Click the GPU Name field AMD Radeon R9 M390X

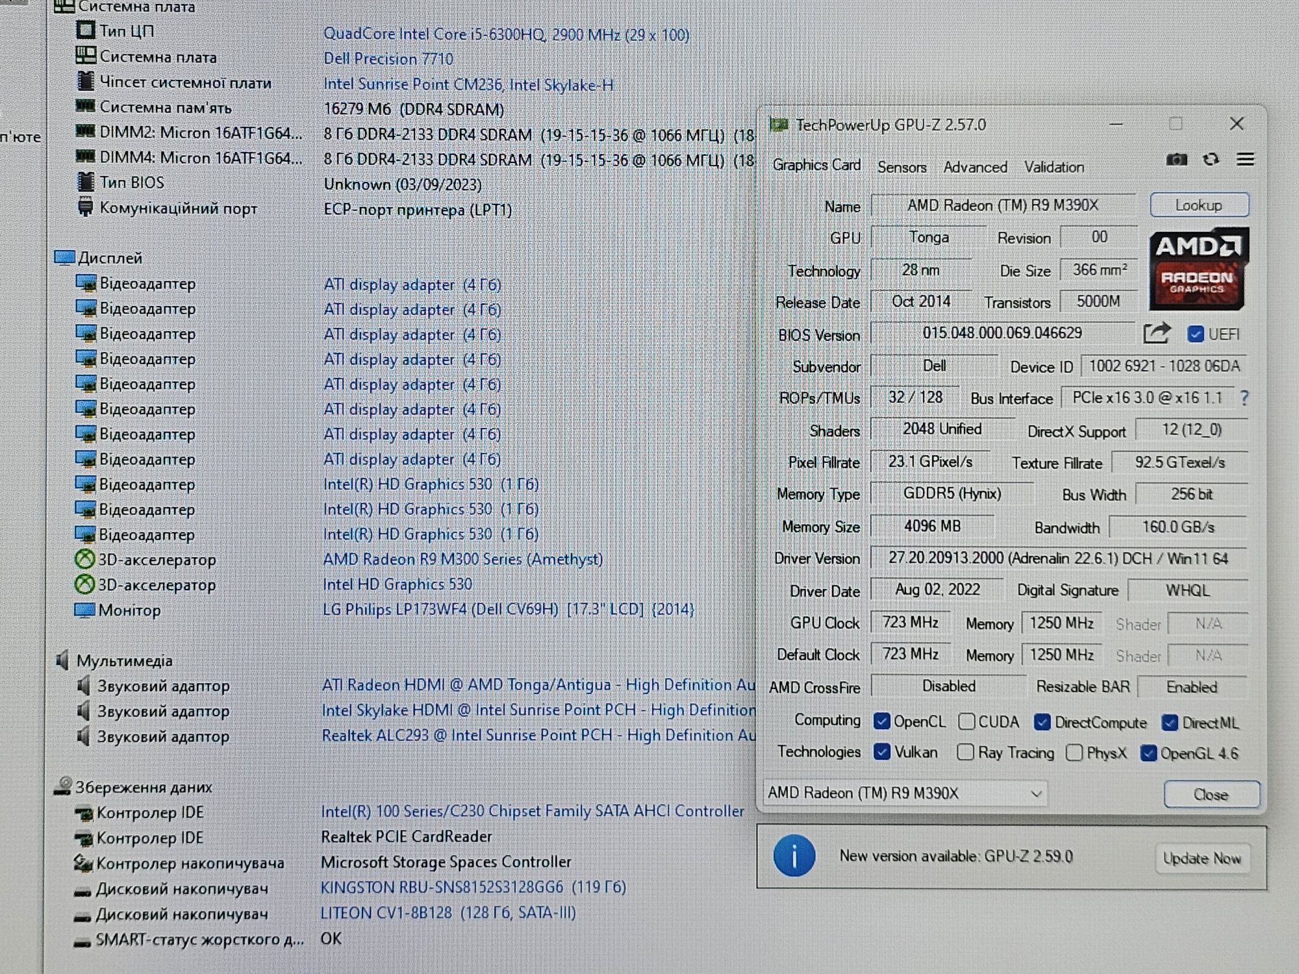(1003, 205)
